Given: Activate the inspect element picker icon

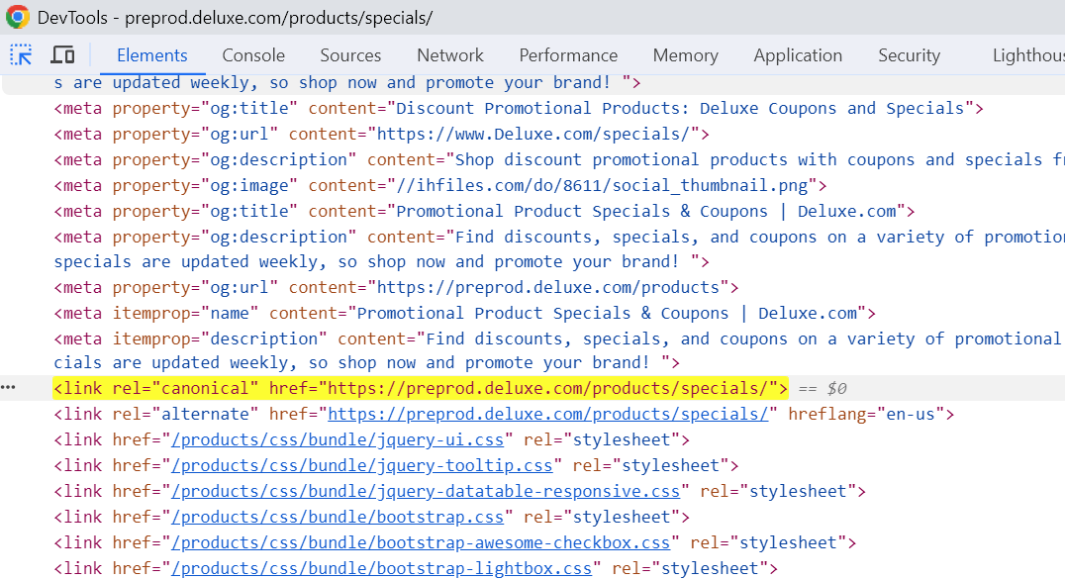Looking at the screenshot, I should (22, 55).
